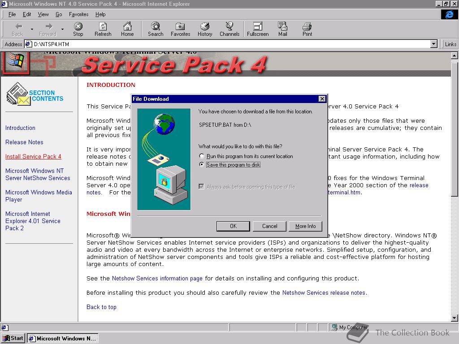459x344 pixels.
Task: Open Microsoft Windows NT Server NetShow Services link
Action: click(x=38, y=174)
